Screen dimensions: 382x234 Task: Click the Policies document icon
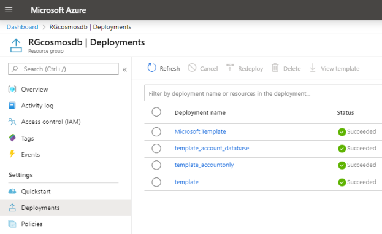[x=12, y=224]
